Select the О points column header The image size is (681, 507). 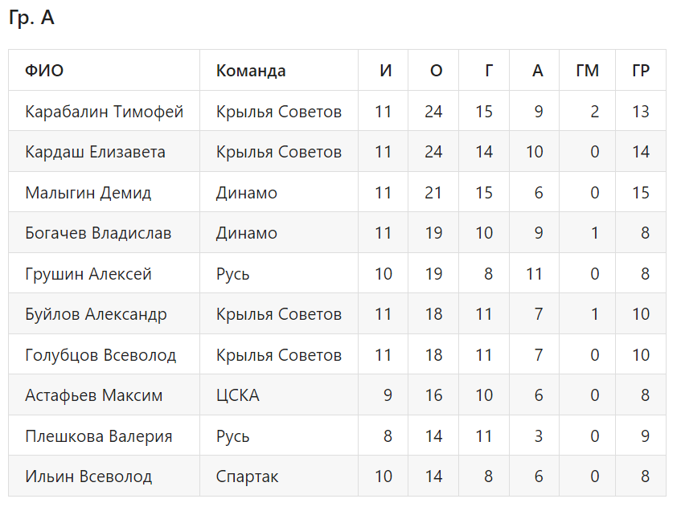(436, 71)
